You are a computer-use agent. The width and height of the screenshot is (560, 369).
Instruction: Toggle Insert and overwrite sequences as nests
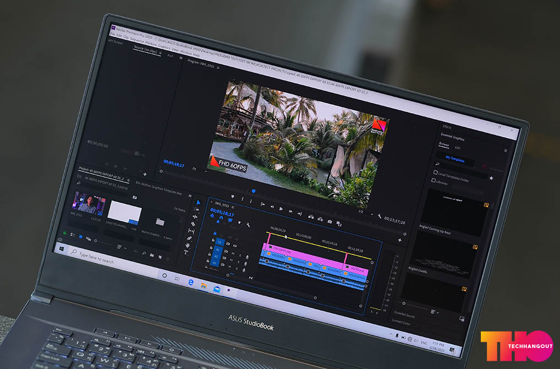coord(212,216)
